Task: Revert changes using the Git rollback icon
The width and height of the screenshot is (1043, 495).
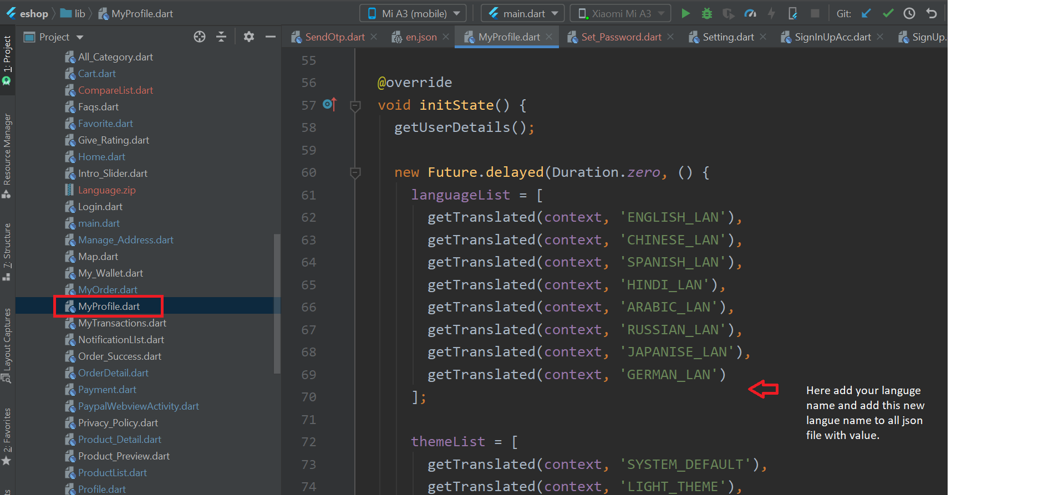Action: pos(932,13)
